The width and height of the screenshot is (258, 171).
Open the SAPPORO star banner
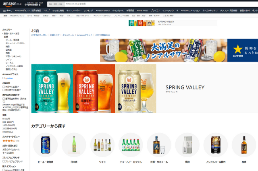pos(243,50)
